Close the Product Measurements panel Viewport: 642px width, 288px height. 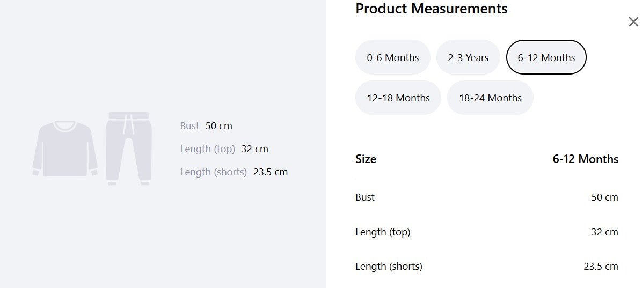click(x=633, y=21)
